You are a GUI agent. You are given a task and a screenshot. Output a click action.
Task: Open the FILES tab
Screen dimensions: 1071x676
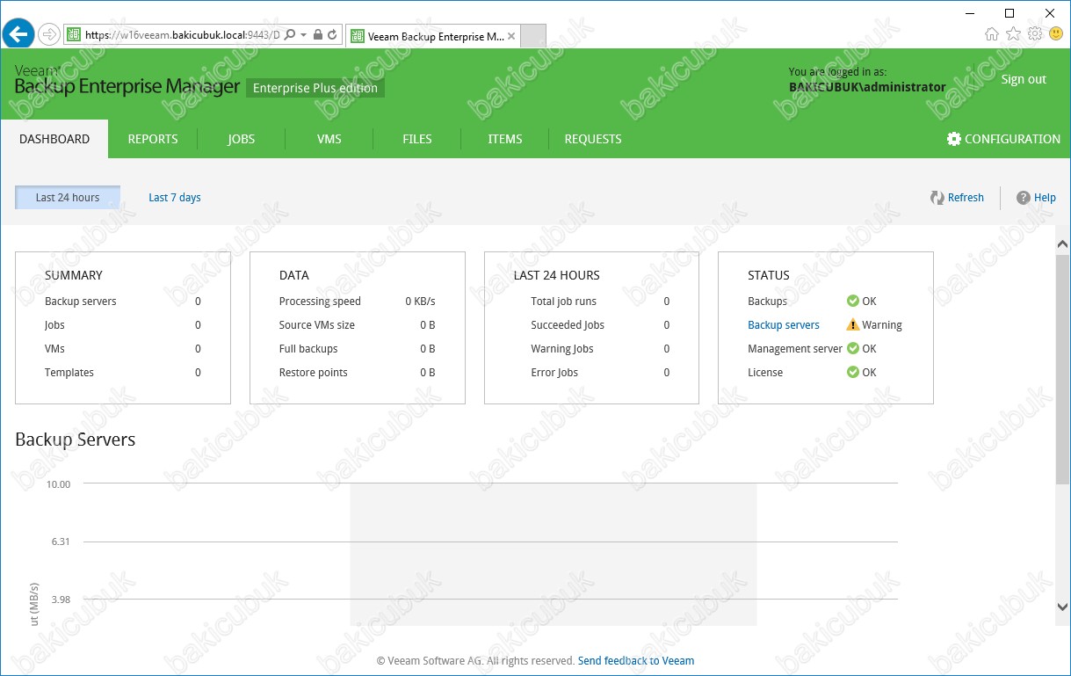(417, 139)
